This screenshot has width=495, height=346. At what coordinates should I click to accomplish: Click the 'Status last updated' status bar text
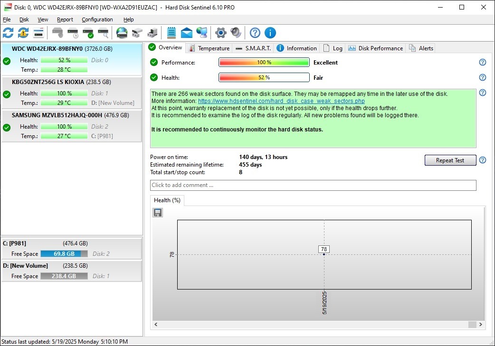65,342
